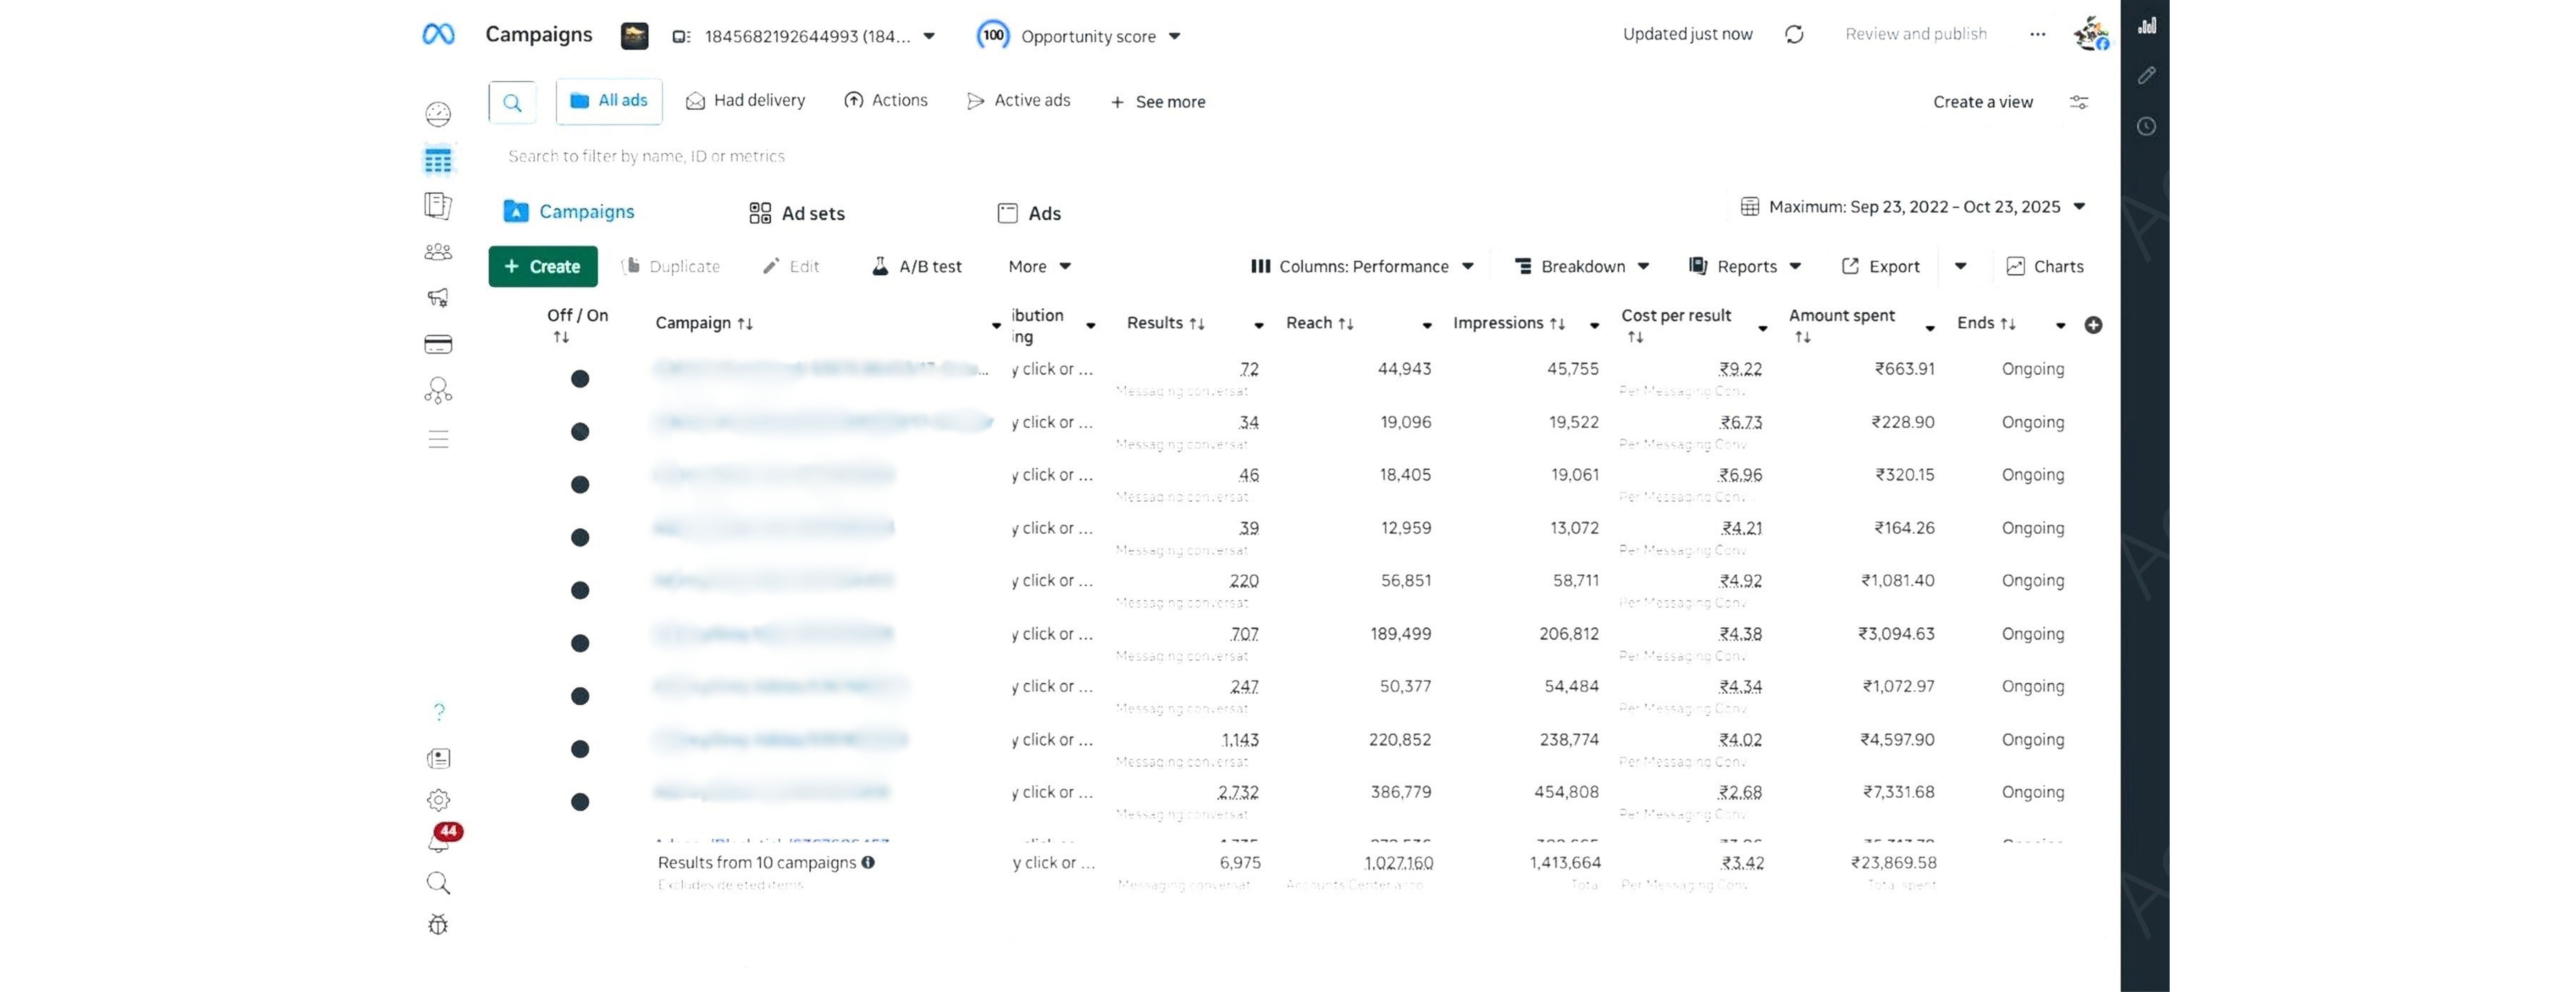Switch to the Ad sets tab
Viewport: 2576px width, 992px height.
click(x=797, y=213)
